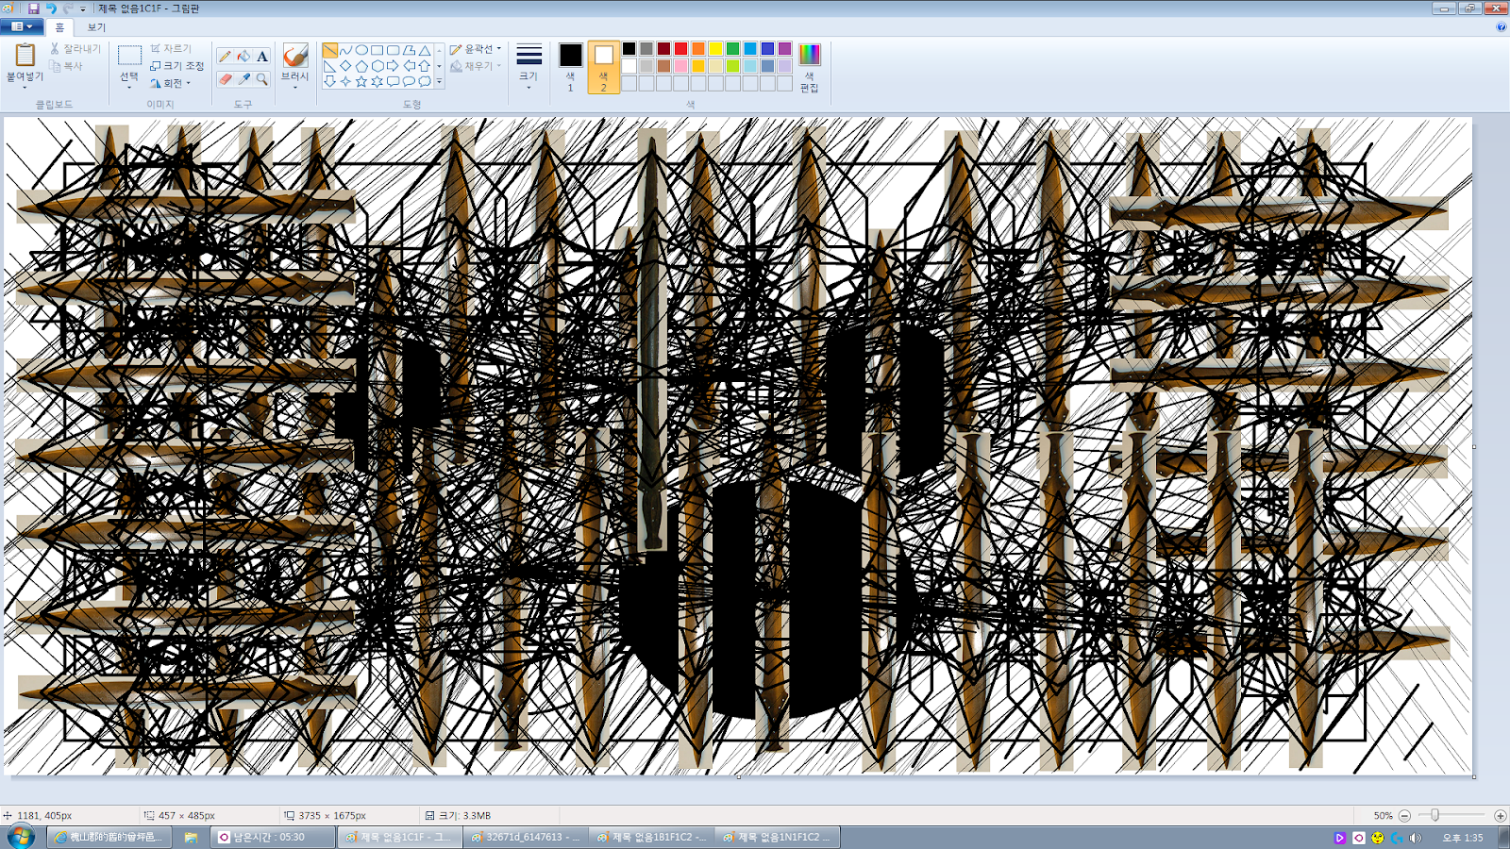Viewport: 1510px width, 849px height.
Task: Choose the Left arrow shape
Action: pyautogui.click(x=409, y=66)
